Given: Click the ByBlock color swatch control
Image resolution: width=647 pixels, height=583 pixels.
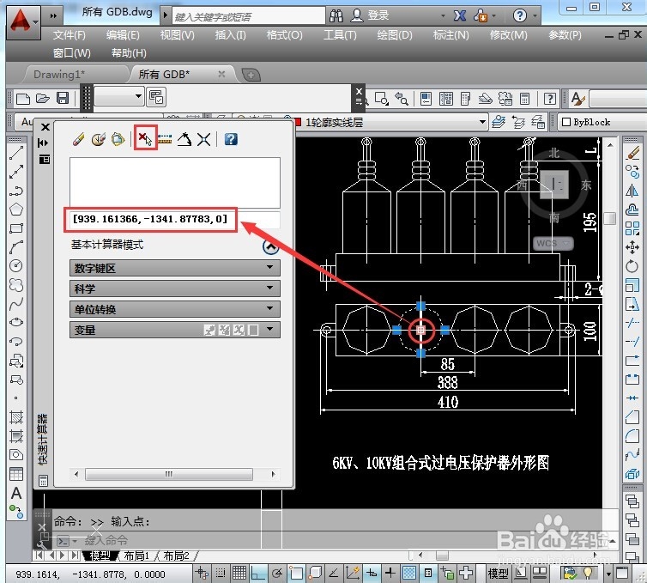Looking at the screenshot, I should (x=566, y=122).
